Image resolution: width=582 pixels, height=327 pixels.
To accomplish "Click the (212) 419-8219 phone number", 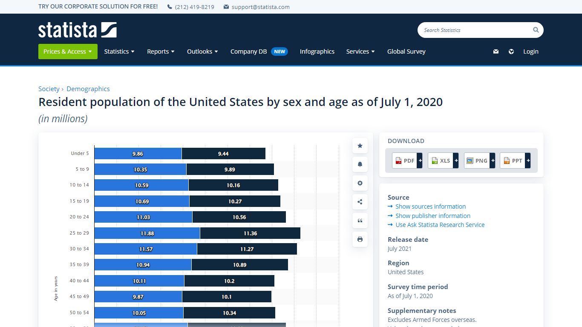I will click(x=195, y=7).
